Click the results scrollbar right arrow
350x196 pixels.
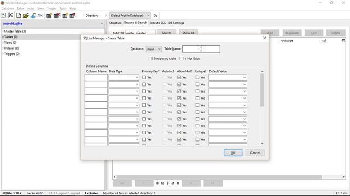coord(343,177)
